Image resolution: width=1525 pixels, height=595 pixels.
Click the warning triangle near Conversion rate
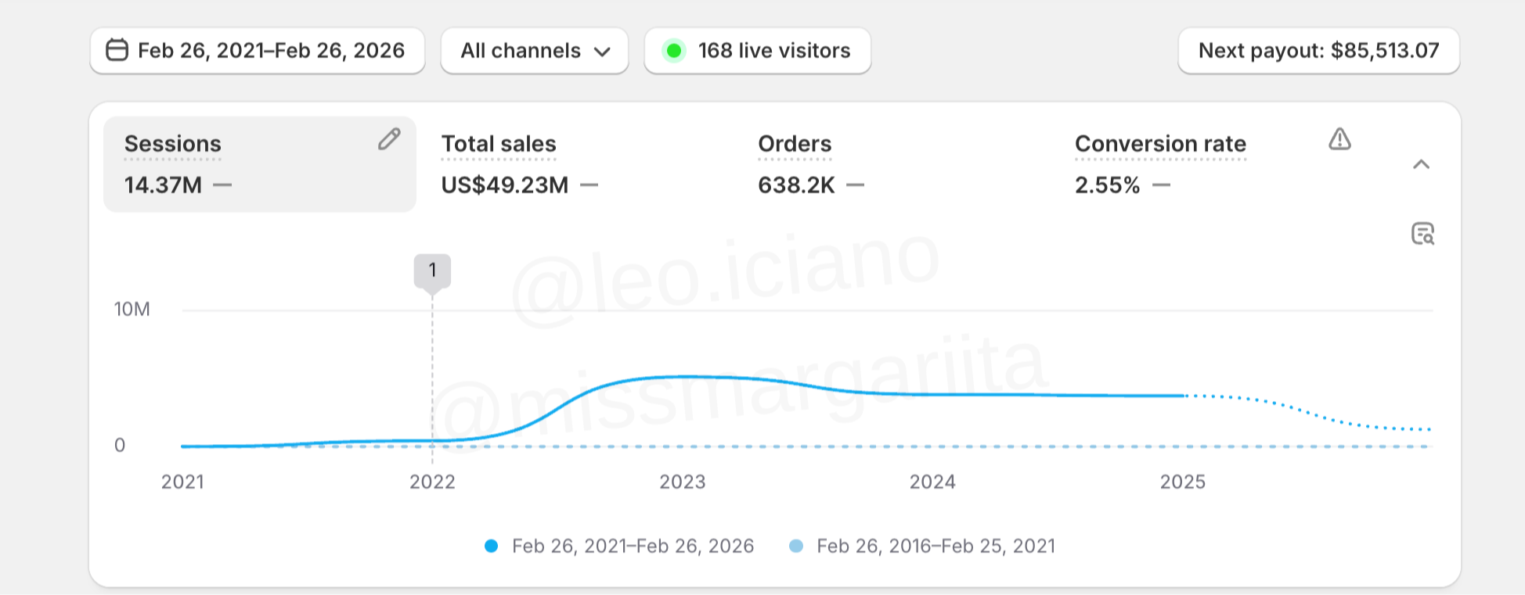point(1341,139)
